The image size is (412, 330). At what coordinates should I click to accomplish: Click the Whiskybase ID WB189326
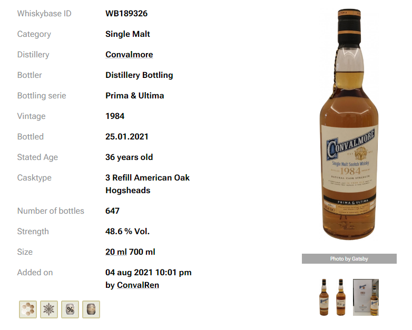[x=126, y=14]
